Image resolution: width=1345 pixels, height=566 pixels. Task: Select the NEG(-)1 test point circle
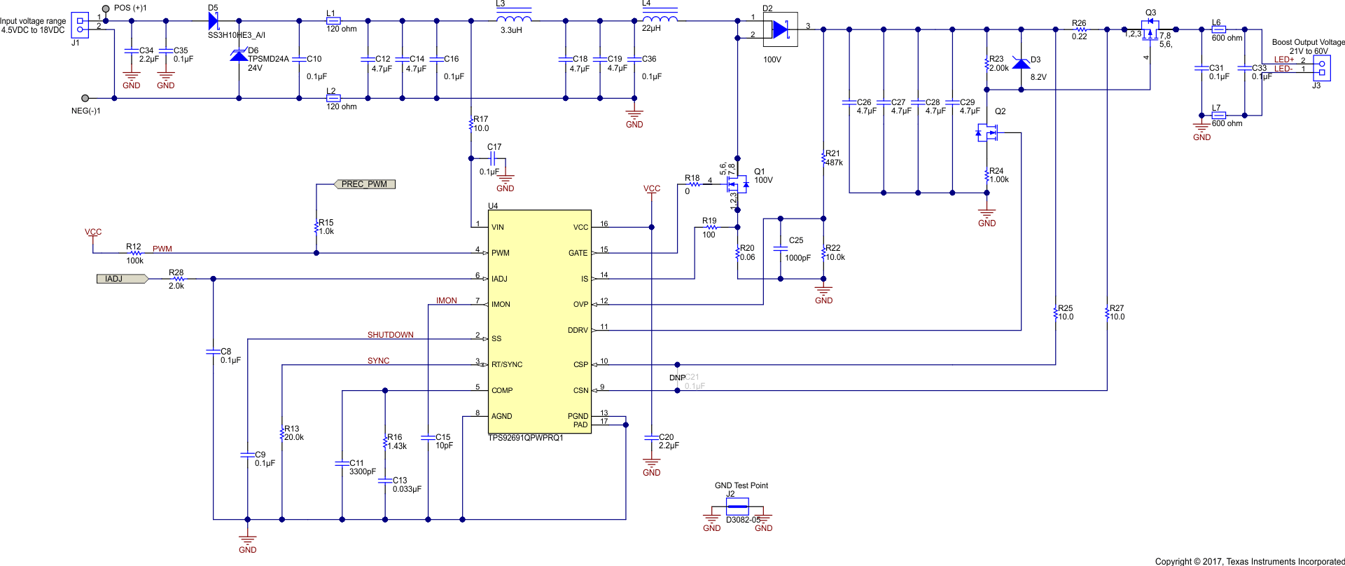click(85, 98)
